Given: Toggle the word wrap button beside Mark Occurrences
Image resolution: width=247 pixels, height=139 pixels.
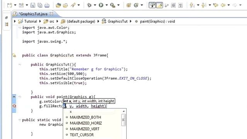Looking at the screenshot, I should point(166,5).
